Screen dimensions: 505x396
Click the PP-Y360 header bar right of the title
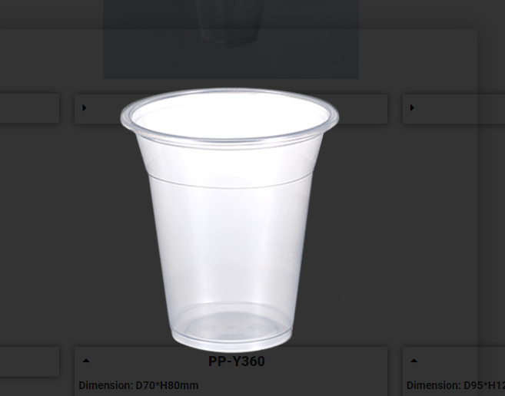pos(326,361)
